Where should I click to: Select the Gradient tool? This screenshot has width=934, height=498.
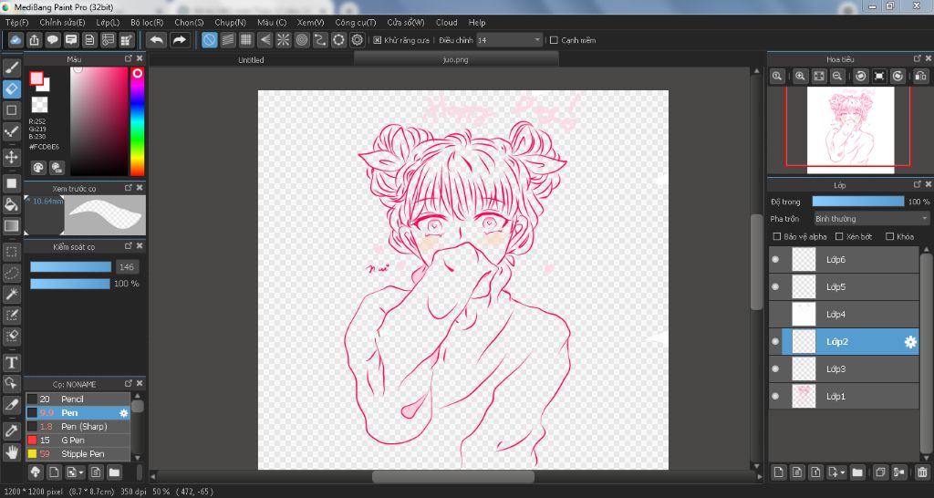pyautogui.click(x=12, y=226)
